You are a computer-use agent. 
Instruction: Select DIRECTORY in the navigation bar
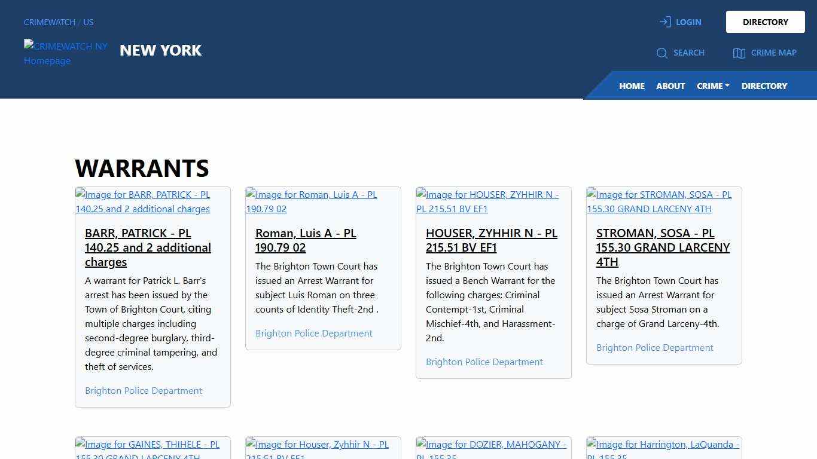[764, 86]
